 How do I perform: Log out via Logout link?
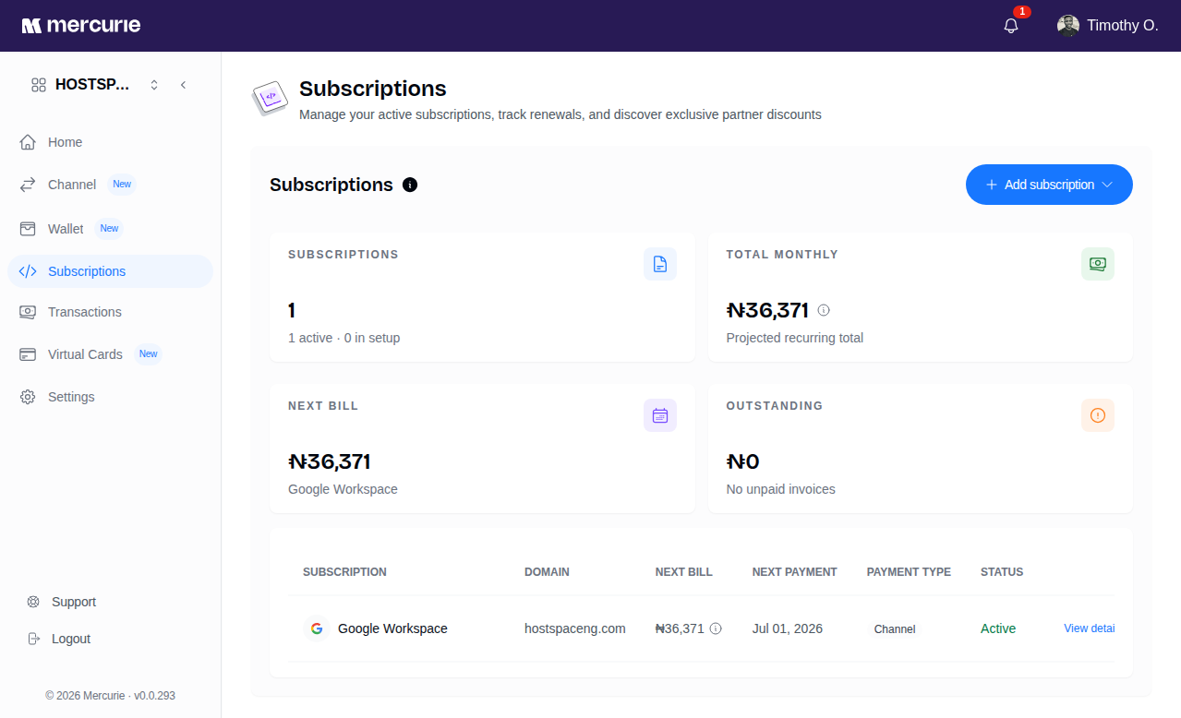71,639
